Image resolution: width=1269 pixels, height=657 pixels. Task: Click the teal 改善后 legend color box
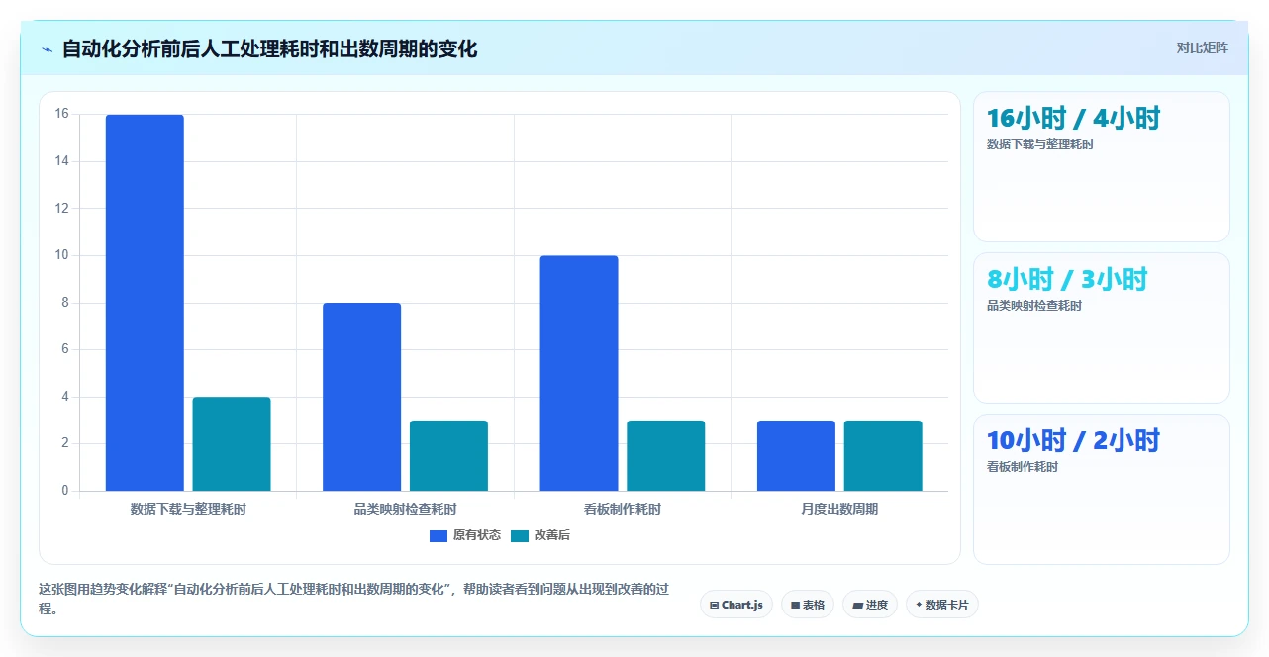coord(520,536)
